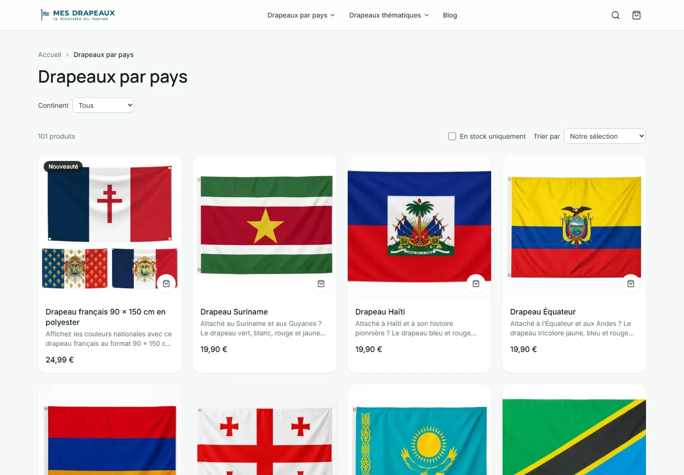This screenshot has height=475, width=684.
Task: Add Drapeau Équateur to cart
Action: [x=631, y=283]
